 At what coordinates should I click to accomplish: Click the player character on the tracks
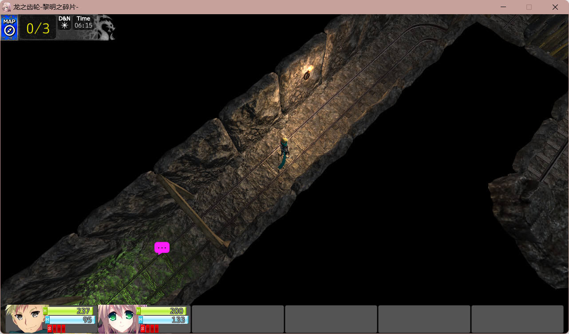pyautogui.click(x=284, y=151)
